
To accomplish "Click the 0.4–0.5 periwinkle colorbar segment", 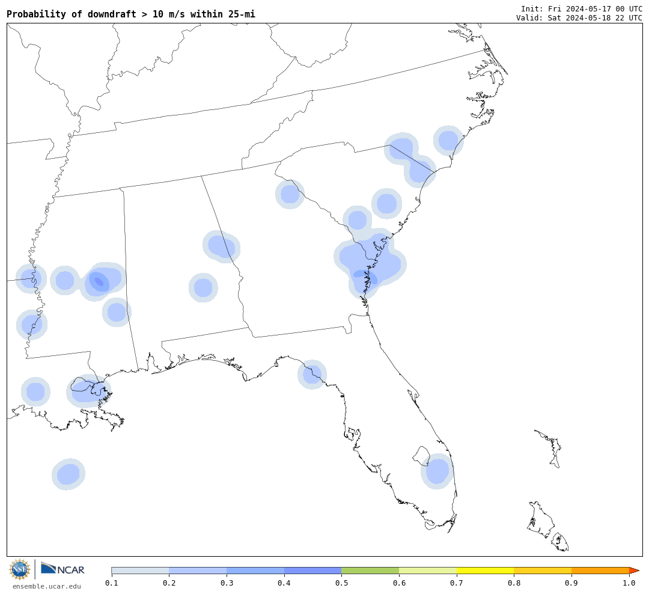I will click(313, 571).
